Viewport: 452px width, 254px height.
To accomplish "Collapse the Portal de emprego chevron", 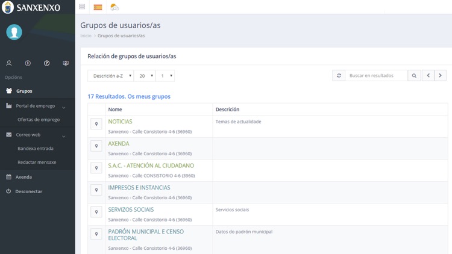I will pos(64,107).
